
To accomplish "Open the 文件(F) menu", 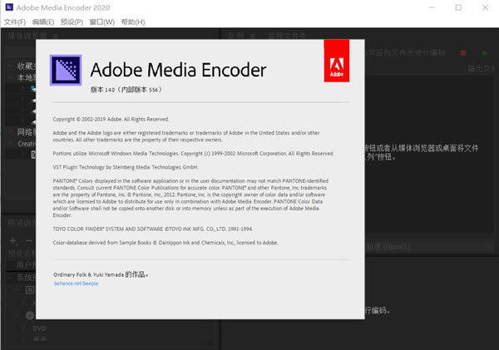I will tap(15, 22).
